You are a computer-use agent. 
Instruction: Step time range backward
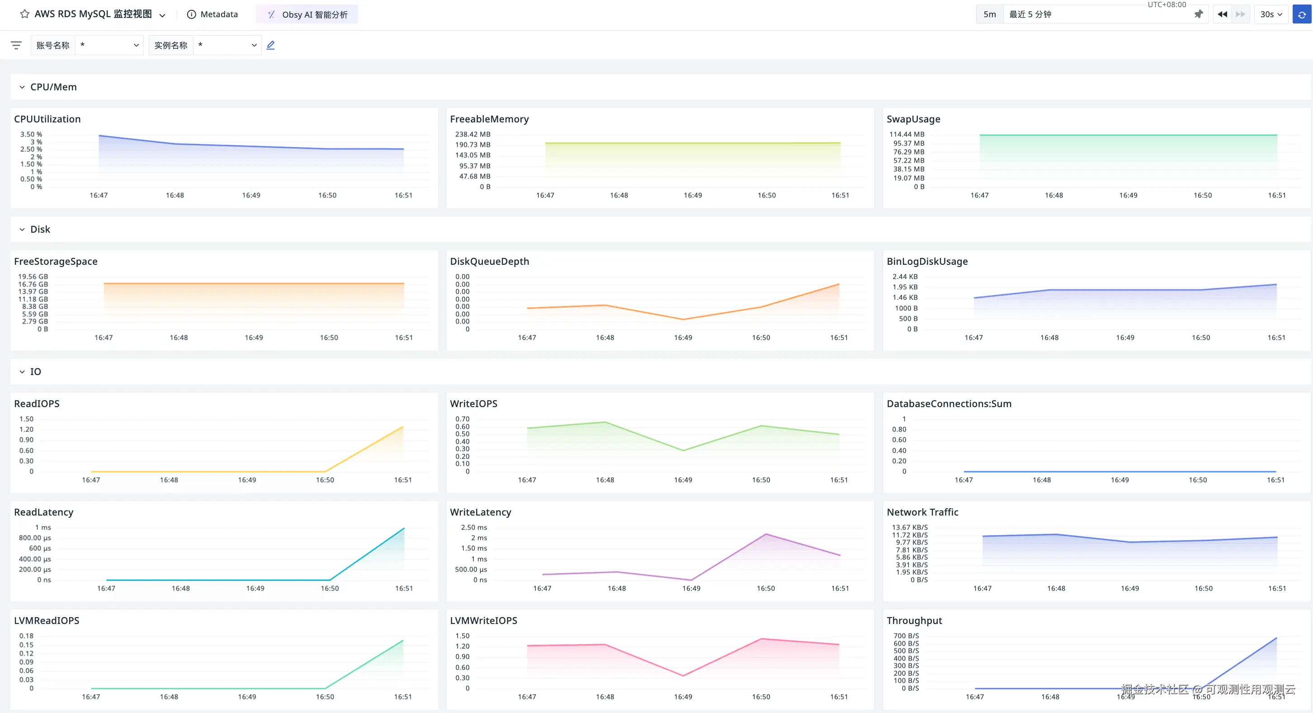[x=1222, y=14]
